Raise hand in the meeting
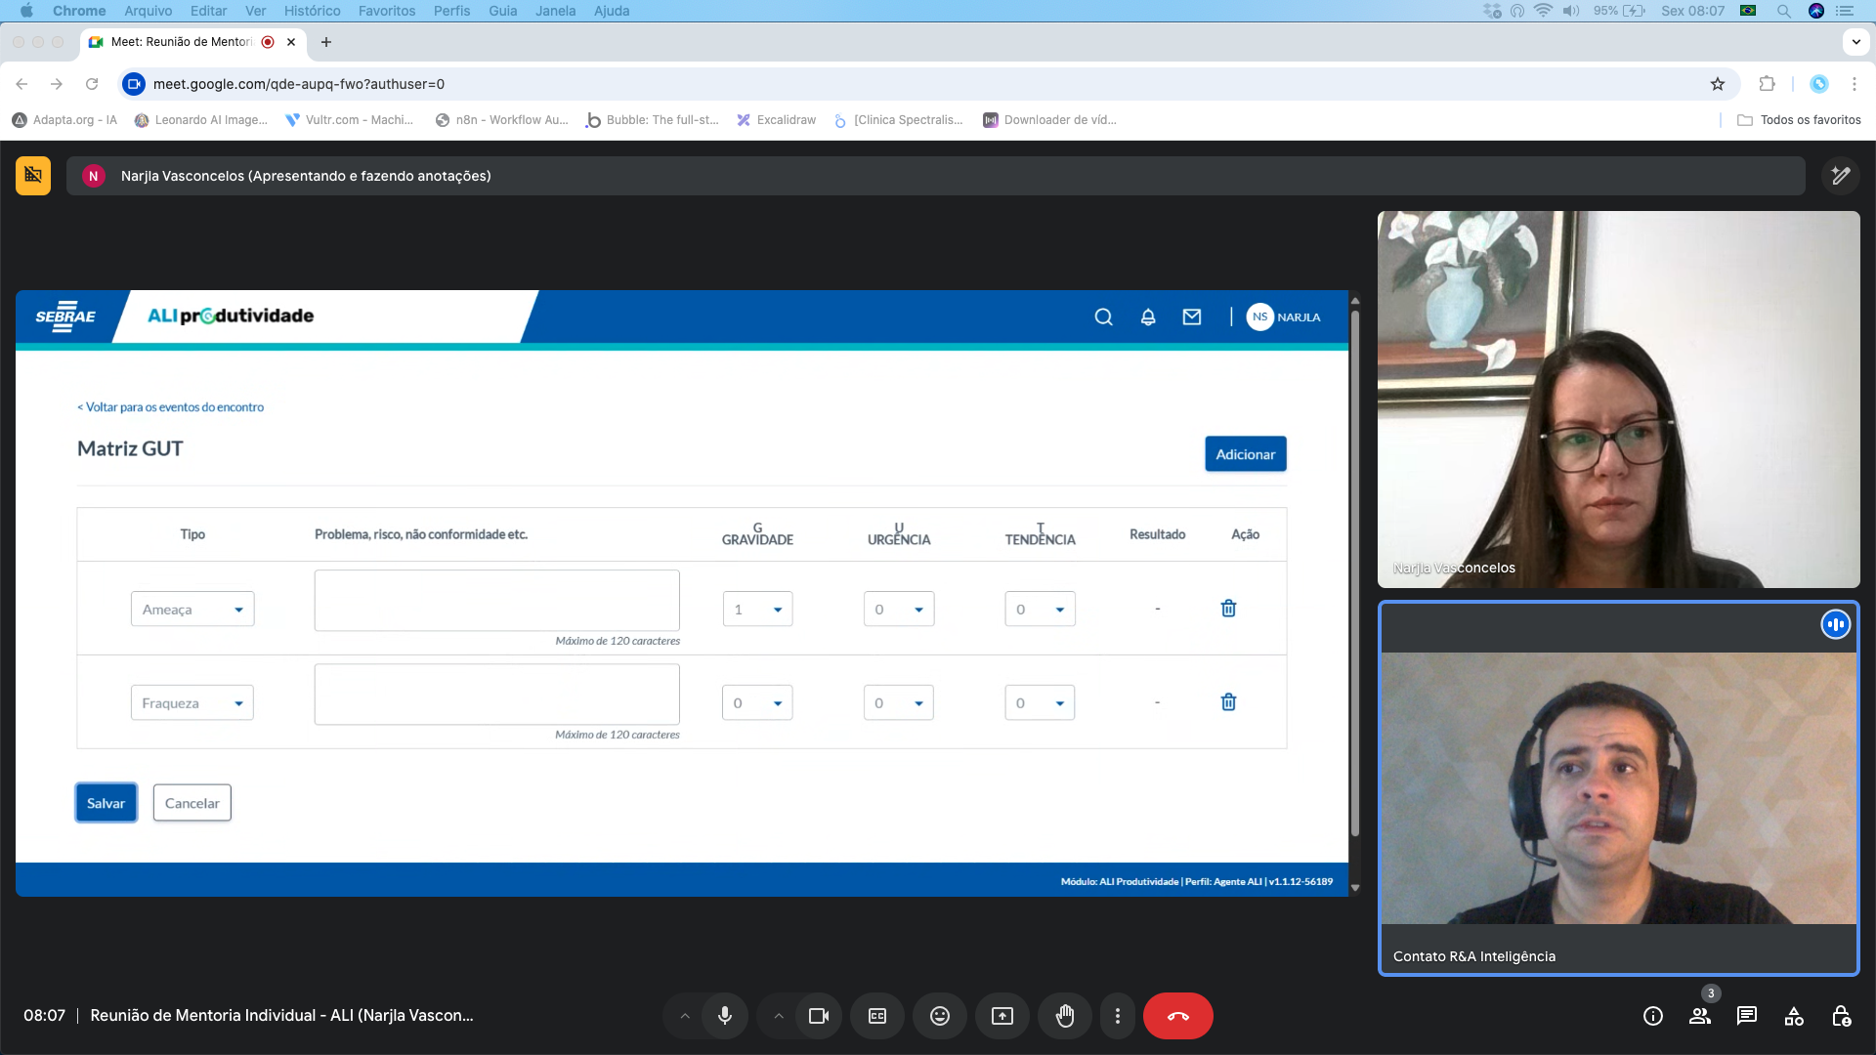 1064,1016
